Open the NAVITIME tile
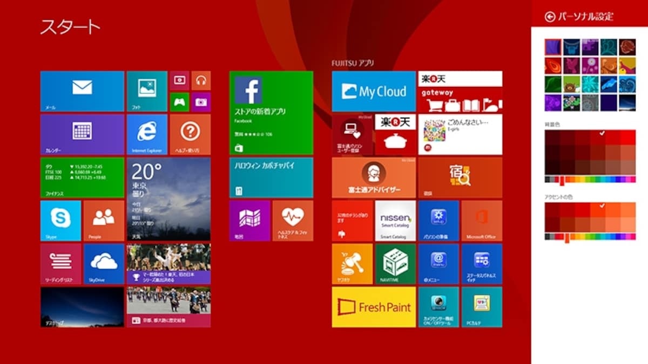This screenshot has width=648, height=364. pos(395,264)
